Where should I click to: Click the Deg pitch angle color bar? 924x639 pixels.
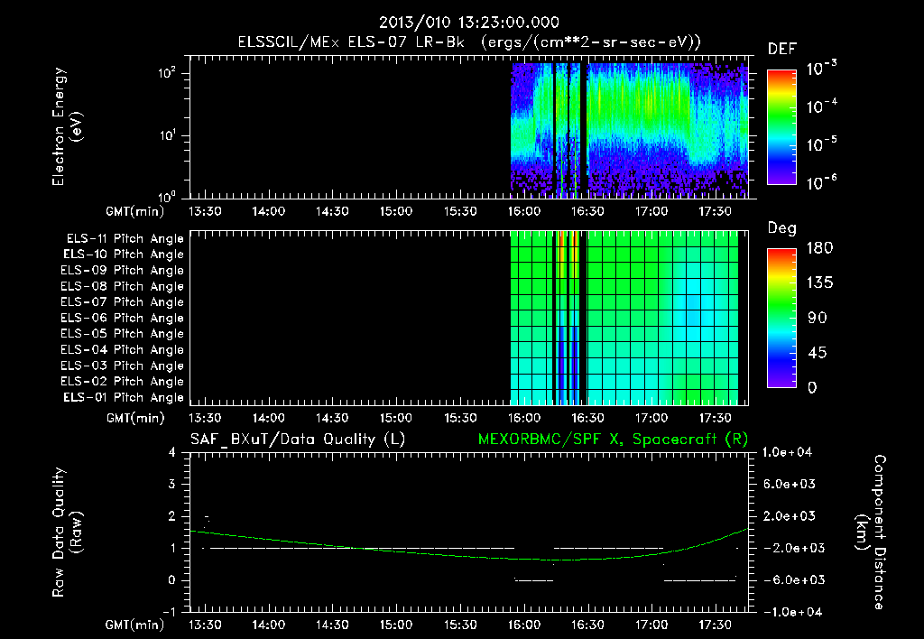coord(781,319)
